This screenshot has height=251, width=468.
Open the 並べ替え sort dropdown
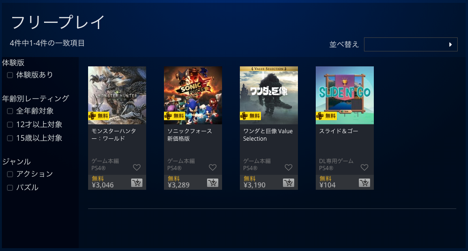(411, 44)
